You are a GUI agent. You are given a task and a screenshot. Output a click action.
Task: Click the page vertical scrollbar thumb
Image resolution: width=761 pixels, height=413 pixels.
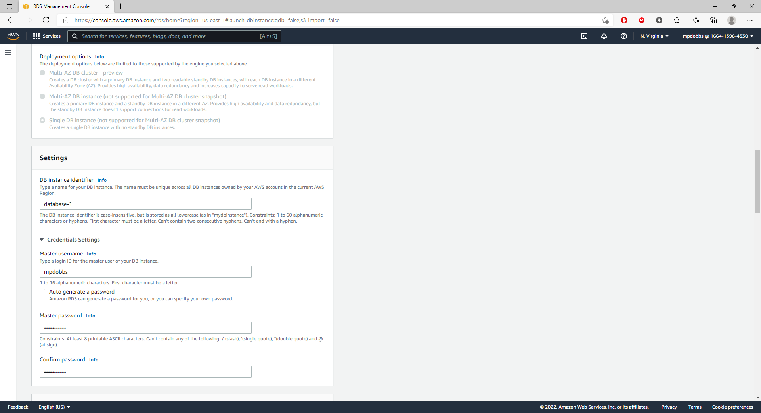tap(757, 181)
